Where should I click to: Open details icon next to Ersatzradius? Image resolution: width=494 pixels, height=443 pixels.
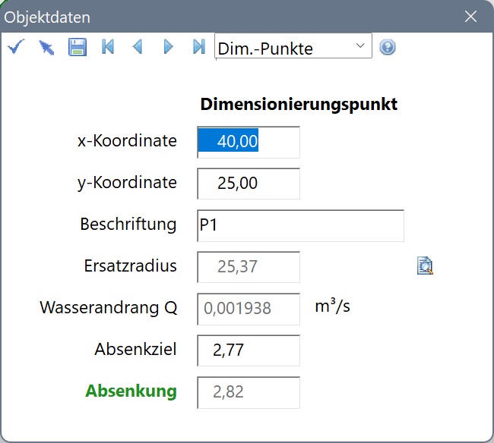point(425,265)
